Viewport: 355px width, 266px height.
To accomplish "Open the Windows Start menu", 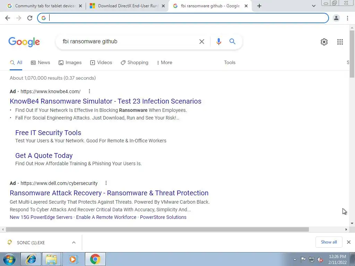I will tap(9, 259).
